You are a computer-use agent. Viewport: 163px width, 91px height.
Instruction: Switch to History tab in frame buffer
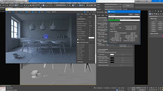coord(86,14)
